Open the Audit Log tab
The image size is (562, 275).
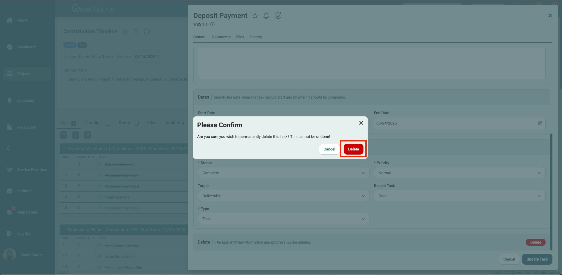174,123
